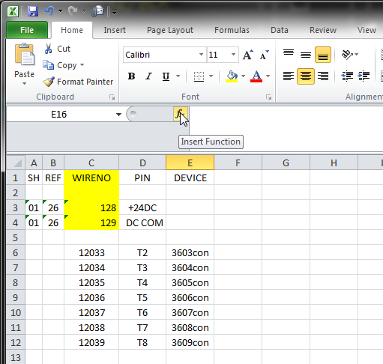This screenshot has width=383, height=364.
Task: Toggle Bold formatting
Action: 131,76
